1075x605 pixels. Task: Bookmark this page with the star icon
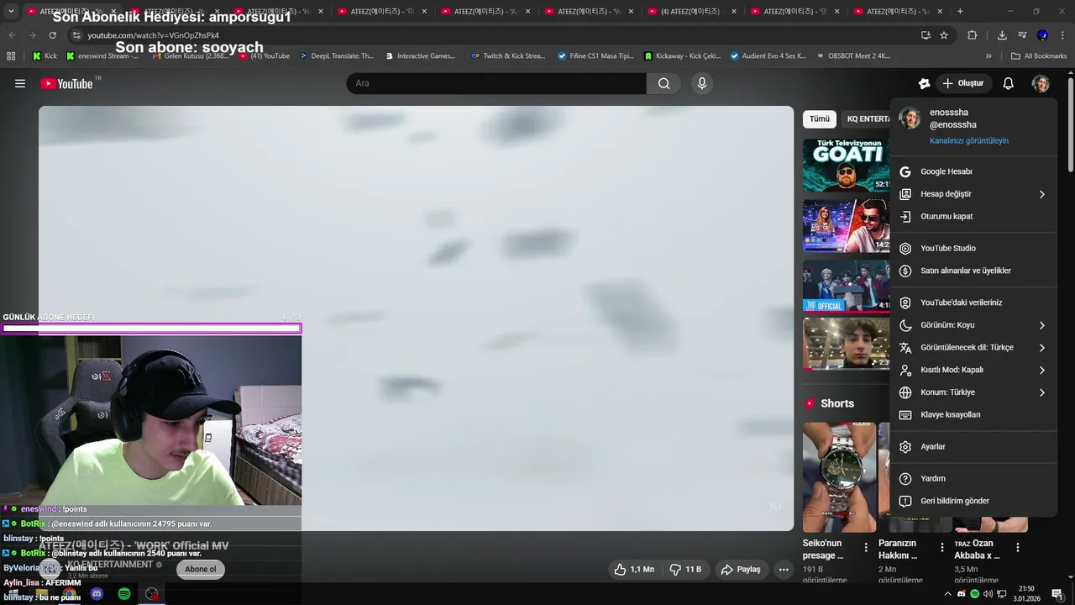pyautogui.click(x=944, y=35)
